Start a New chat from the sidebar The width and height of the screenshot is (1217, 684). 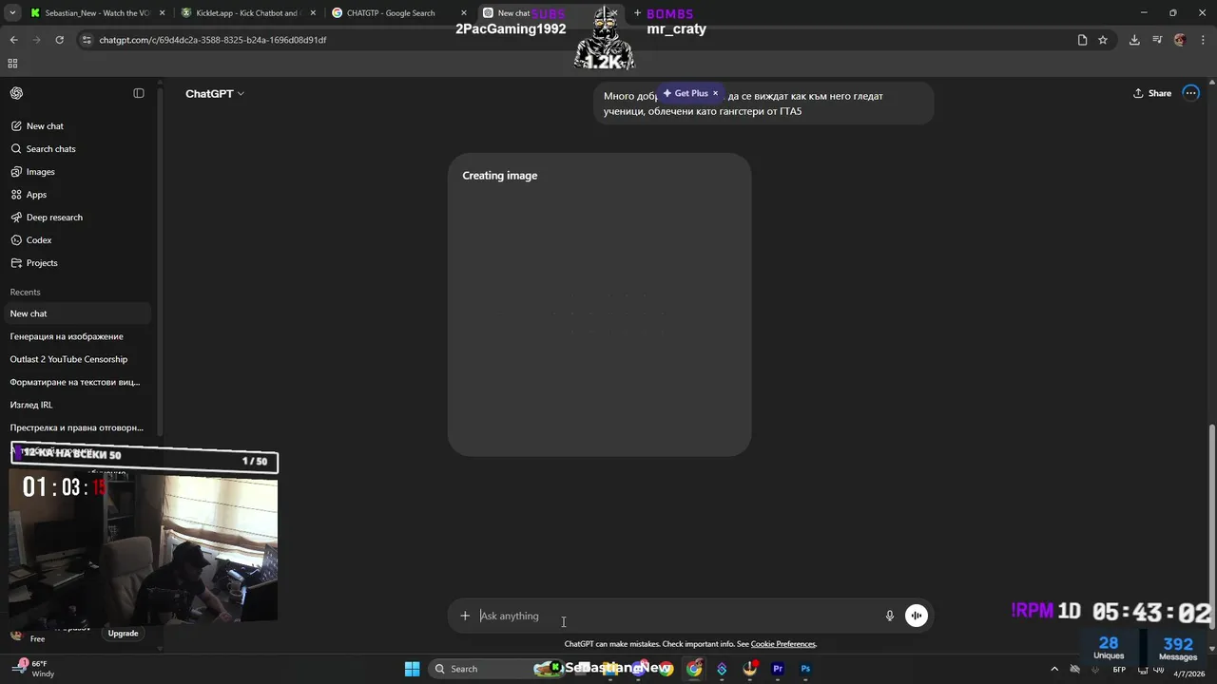pyautogui.click(x=79, y=125)
